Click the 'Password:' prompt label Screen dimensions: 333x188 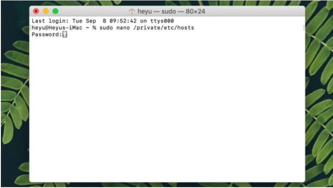[47, 35]
